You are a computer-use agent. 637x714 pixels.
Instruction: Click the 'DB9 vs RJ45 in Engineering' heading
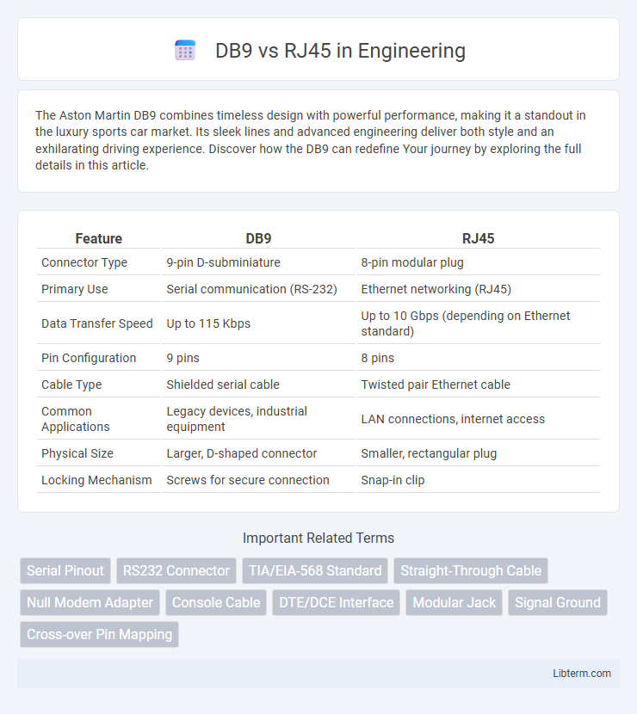[x=340, y=50]
